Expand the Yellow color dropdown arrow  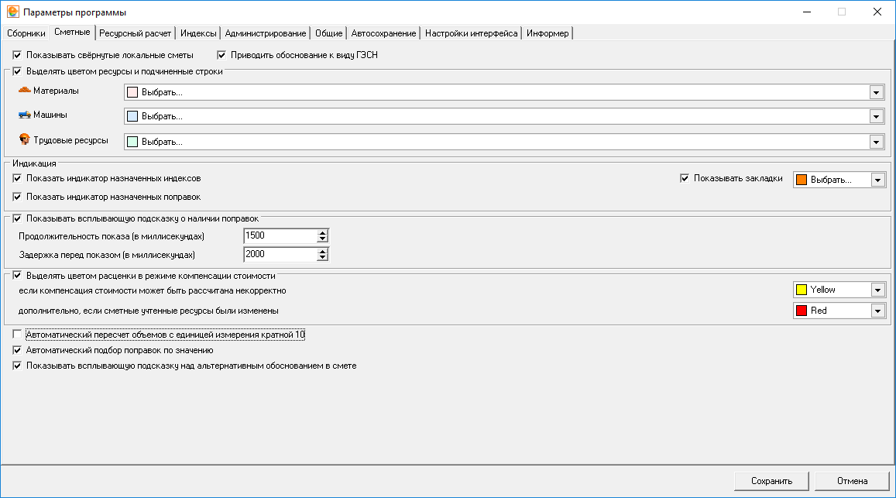(878, 290)
